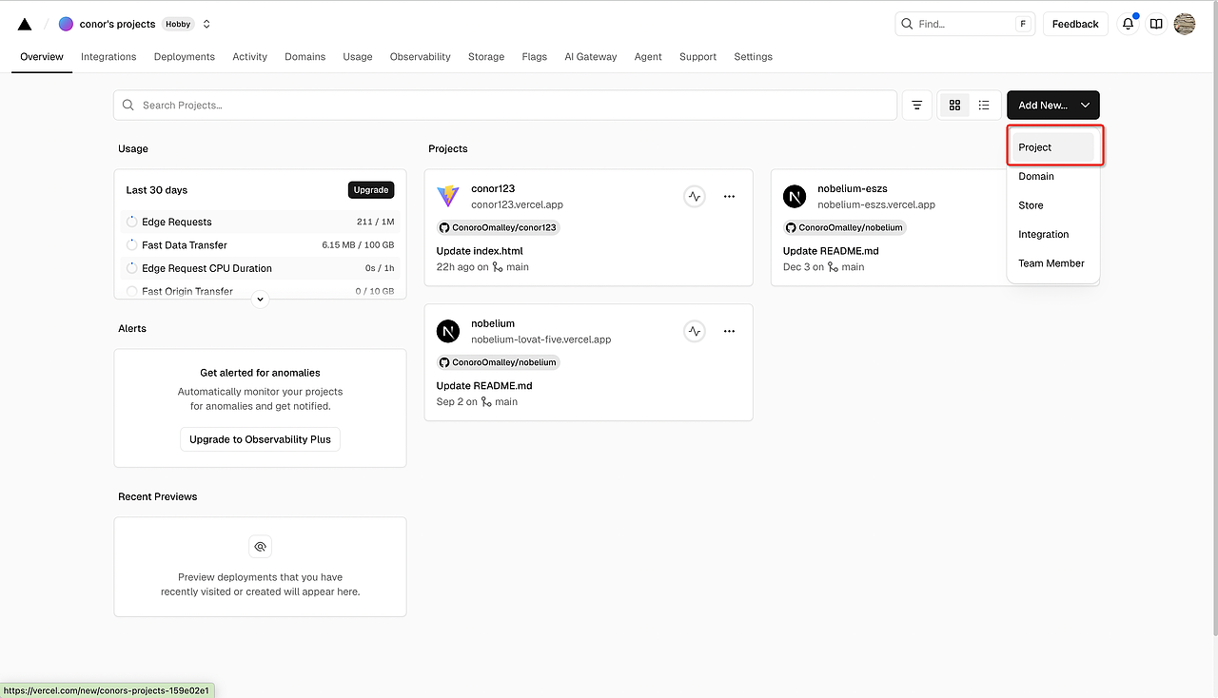Screen dimensions: 1218x698
Task: Open the ConorOMalley/conor123 repository badge
Action: (498, 227)
